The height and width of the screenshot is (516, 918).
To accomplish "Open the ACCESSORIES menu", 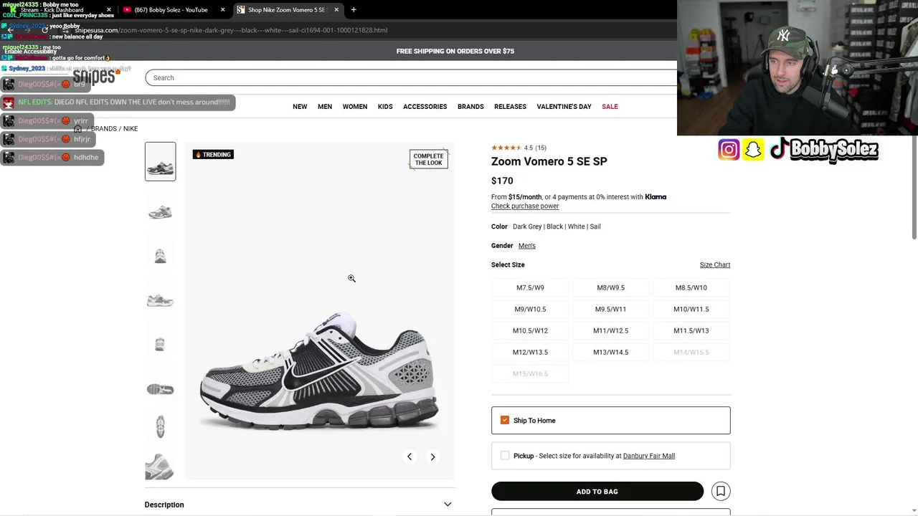I will click(x=425, y=107).
